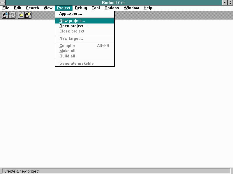Click the minimize arrow in title bar
The height and width of the screenshot is (174, 233).
pos(225,2)
